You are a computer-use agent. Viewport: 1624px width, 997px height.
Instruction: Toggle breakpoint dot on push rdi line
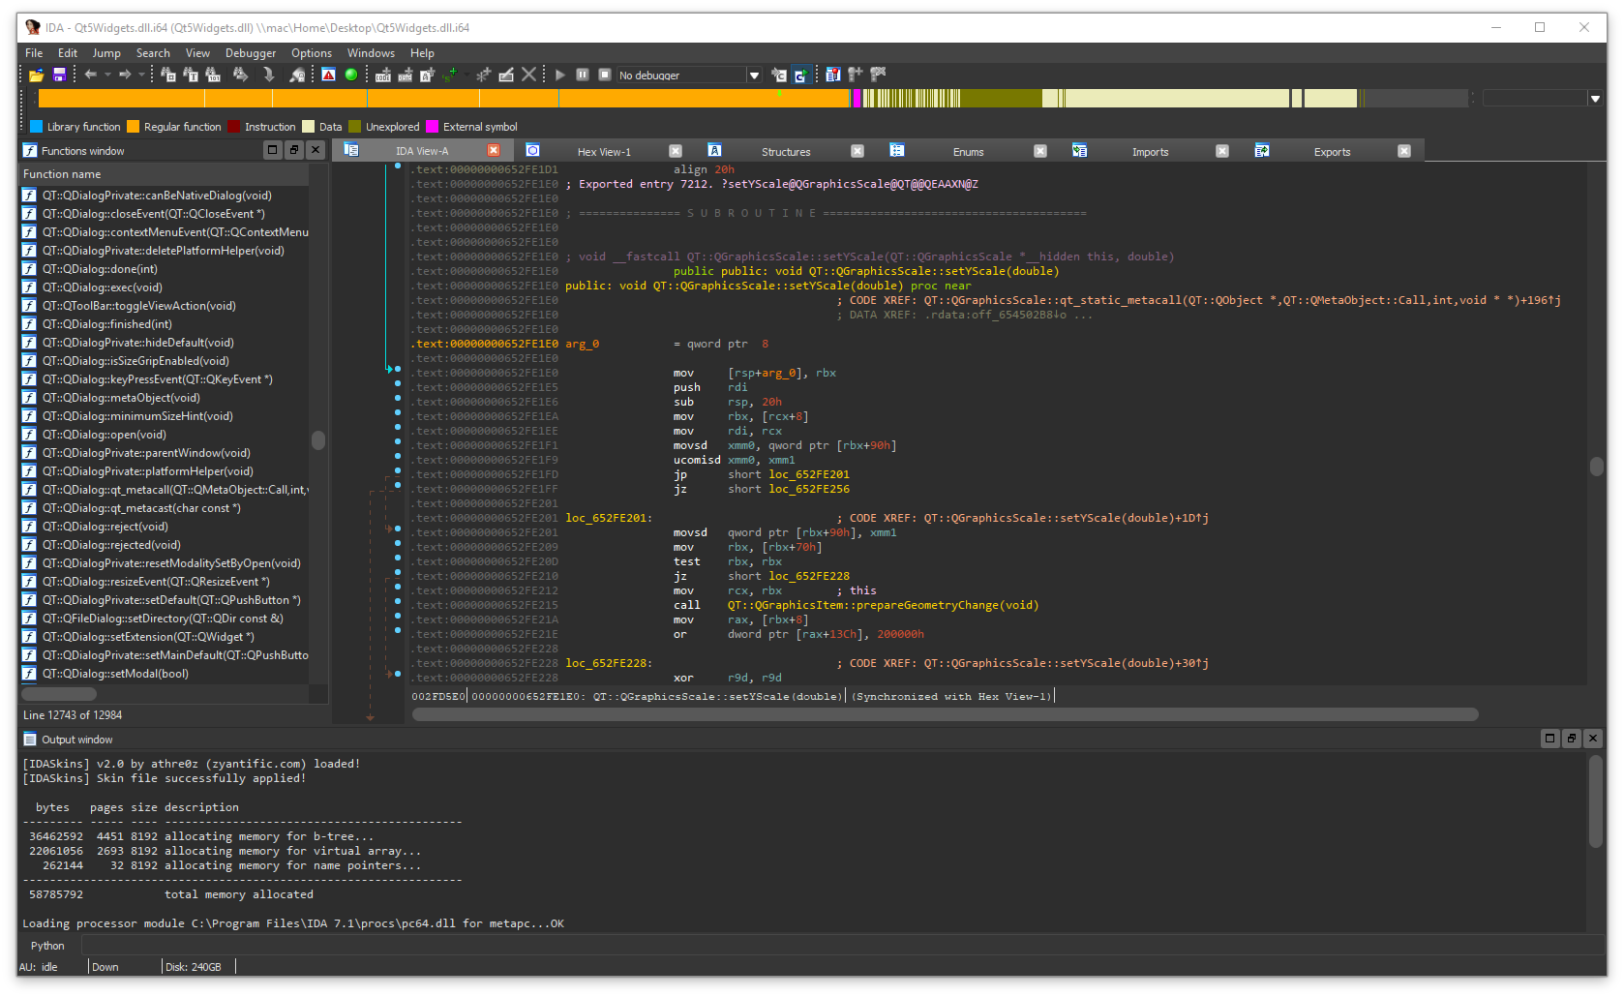(398, 384)
